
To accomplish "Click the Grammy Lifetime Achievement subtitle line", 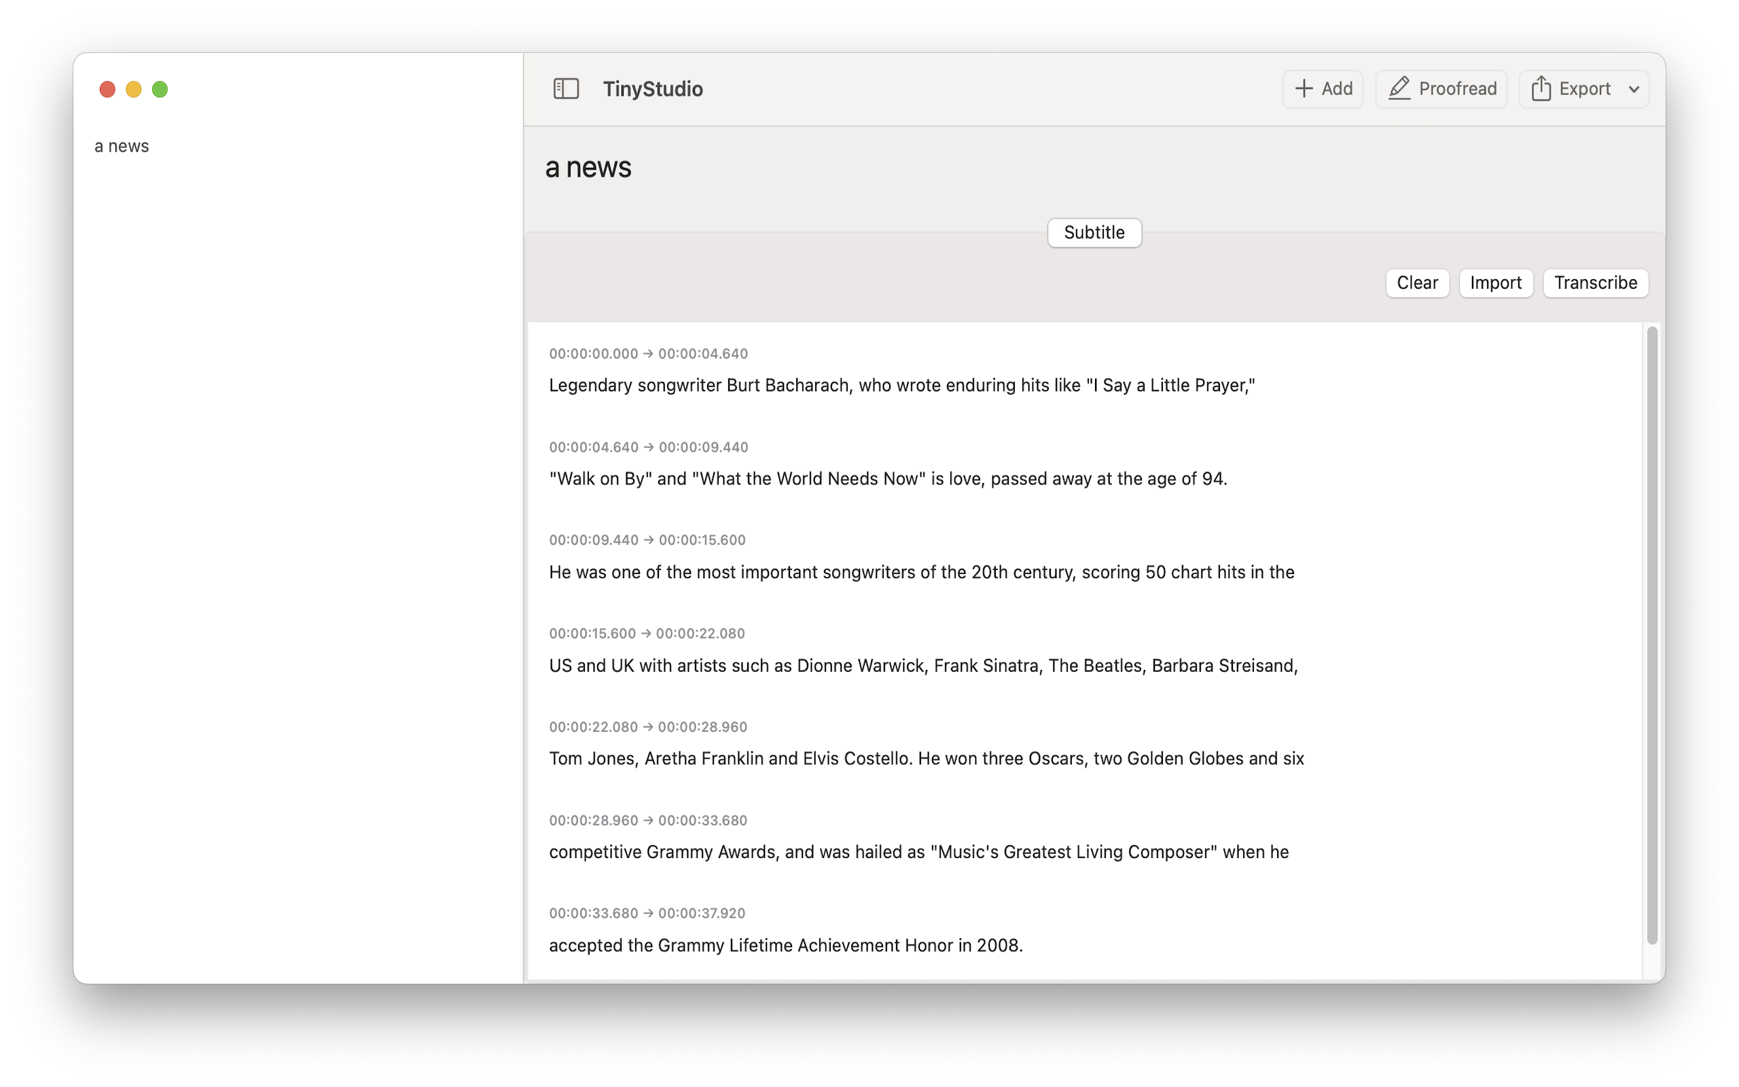I will coord(785,946).
